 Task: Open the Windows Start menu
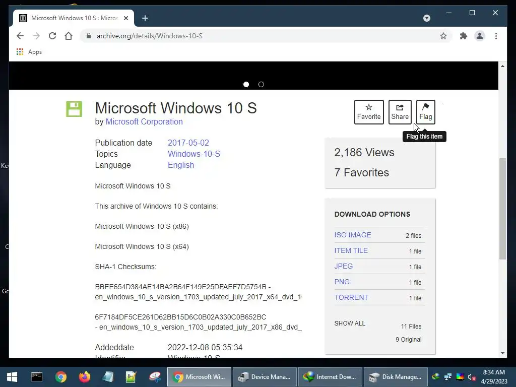click(x=12, y=377)
